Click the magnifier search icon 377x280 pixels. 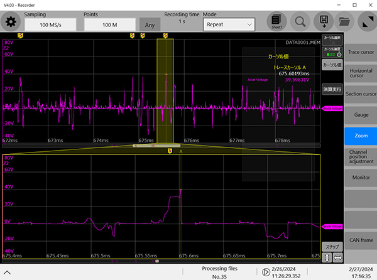click(300, 22)
